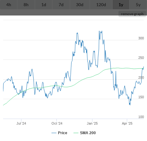Click the 300 price axis label
Screen dimensions: 147x141
pyautogui.click(x=141, y=38)
